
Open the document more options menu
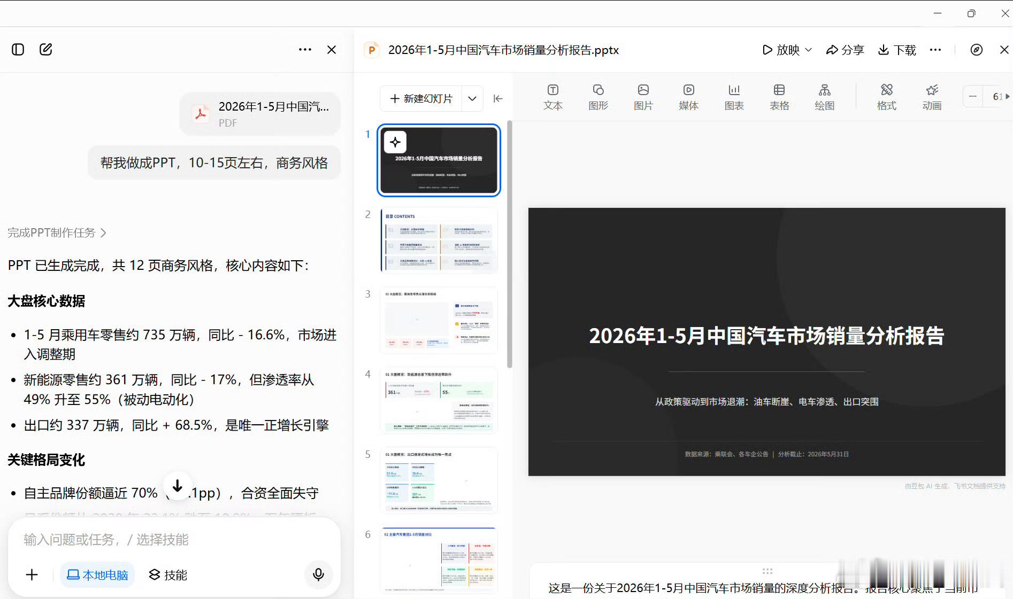935,50
